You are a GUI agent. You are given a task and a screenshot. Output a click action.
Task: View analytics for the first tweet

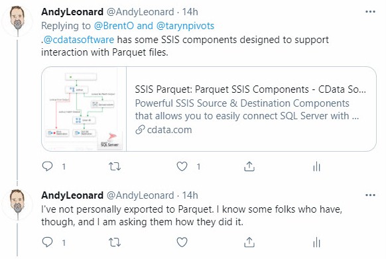click(x=316, y=166)
